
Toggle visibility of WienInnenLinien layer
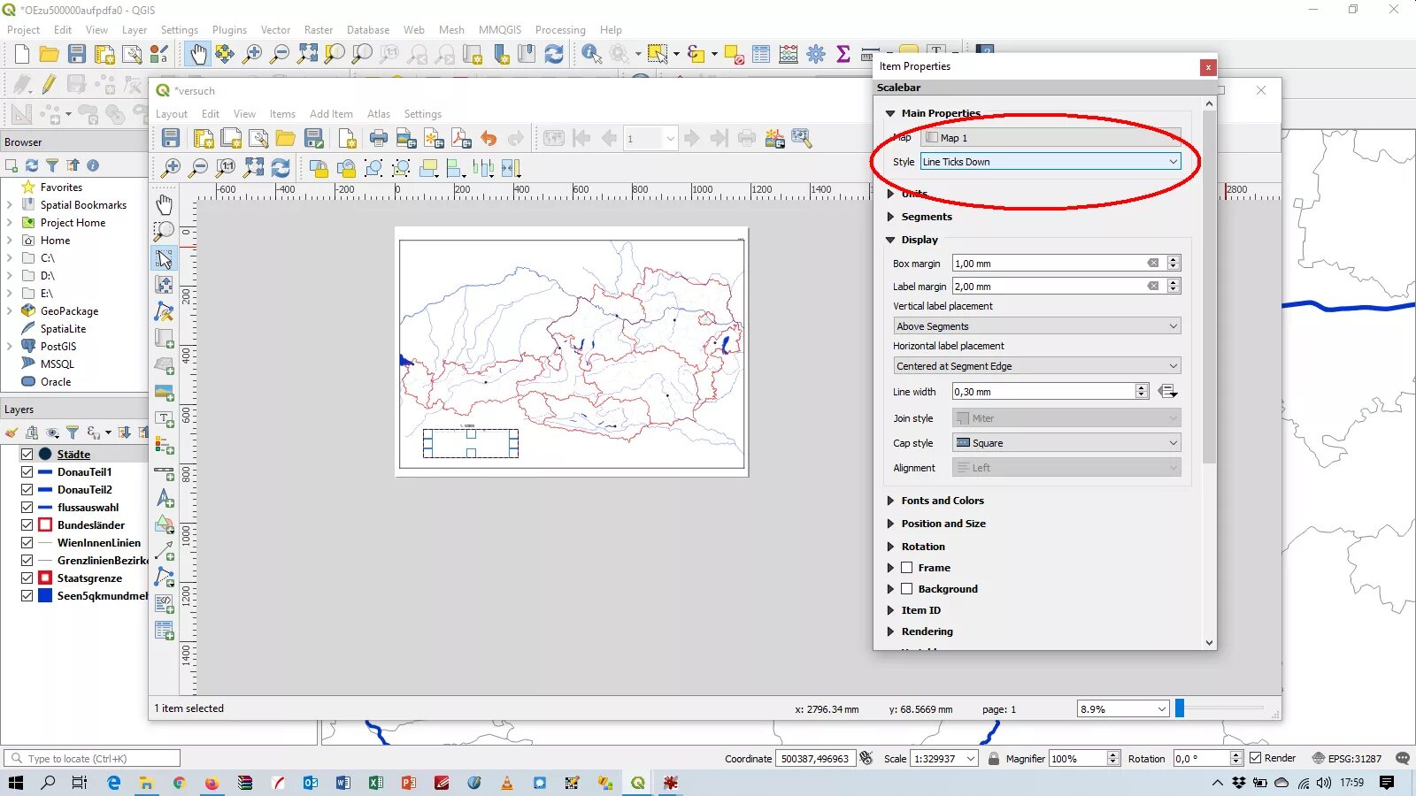pos(27,542)
